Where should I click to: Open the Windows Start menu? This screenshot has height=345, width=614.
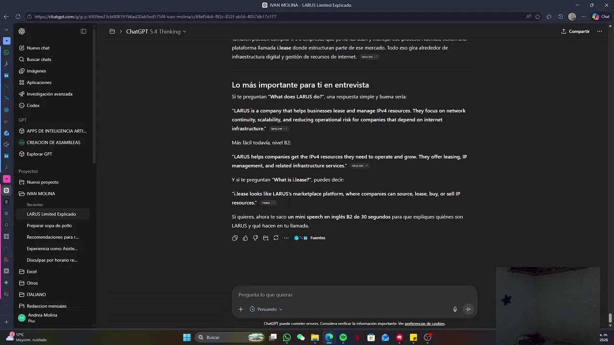point(187,337)
